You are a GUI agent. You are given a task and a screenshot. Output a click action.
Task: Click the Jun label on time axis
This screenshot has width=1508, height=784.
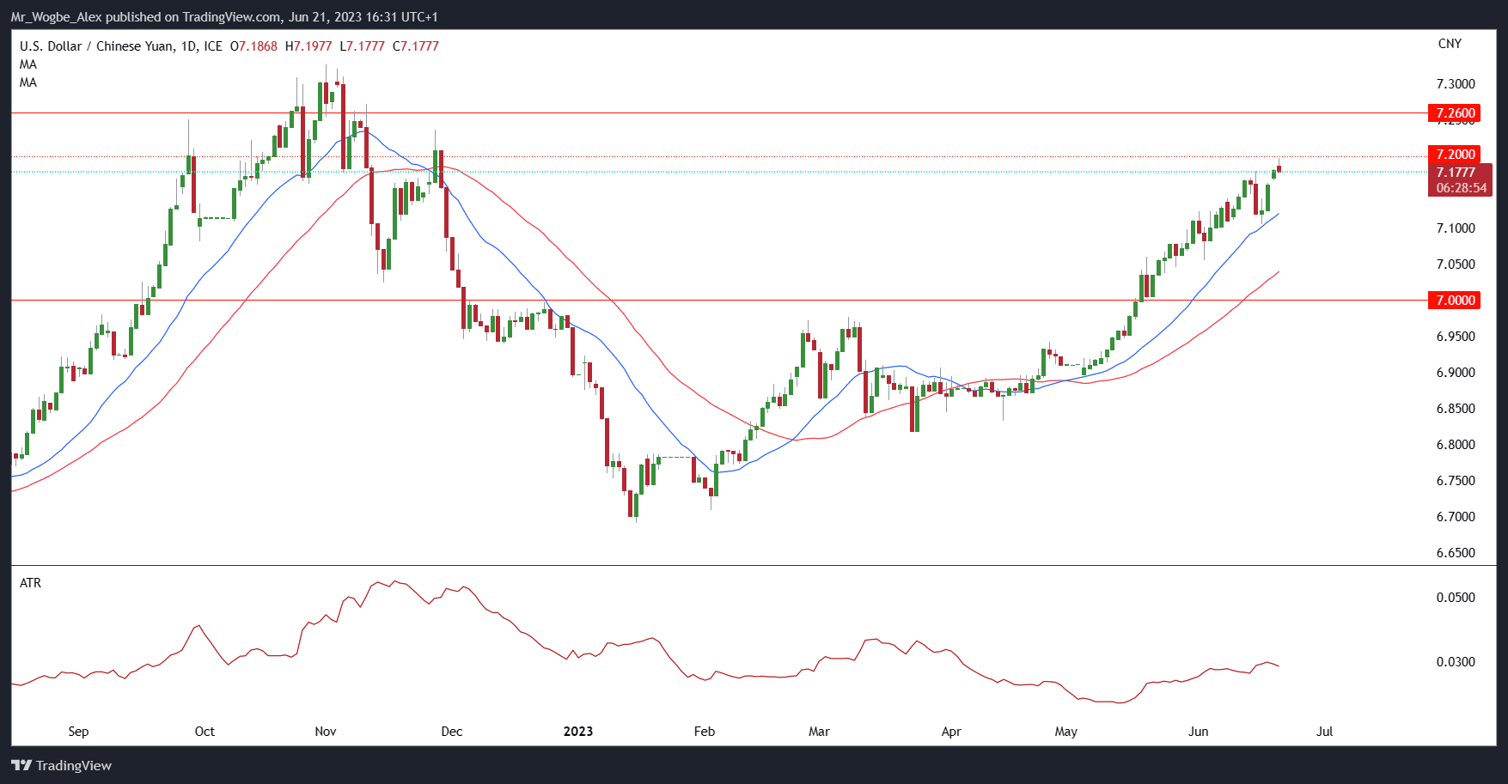[1198, 732]
